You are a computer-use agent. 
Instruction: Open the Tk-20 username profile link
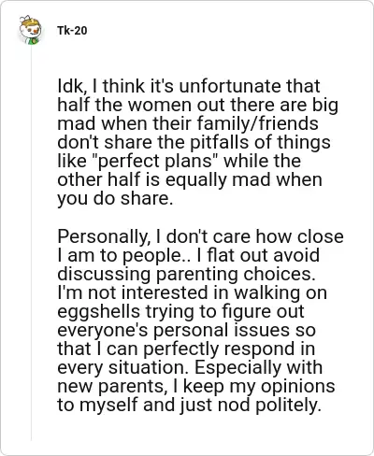pyautogui.click(x=72, y=31)
